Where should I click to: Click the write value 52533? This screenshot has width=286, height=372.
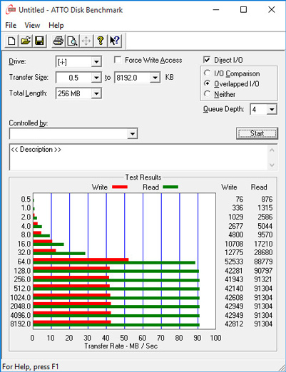tap(234, 262)
